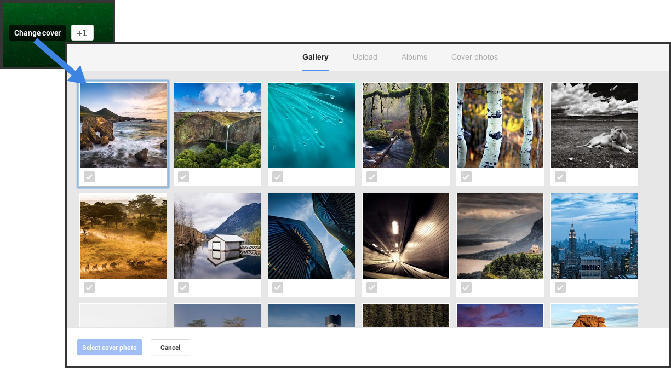Select the floating boathouse lake photo
Viewport: 671px width, 368px height.
tap(217, 236)
